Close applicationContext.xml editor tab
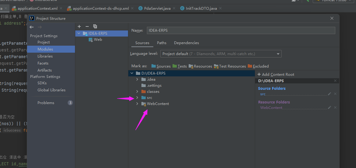The width and height of the screenshot is (356, 168). pyautogui.click(x=61, y=9)
